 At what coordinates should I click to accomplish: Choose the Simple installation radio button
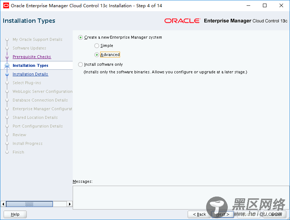[x=97, y=46]
